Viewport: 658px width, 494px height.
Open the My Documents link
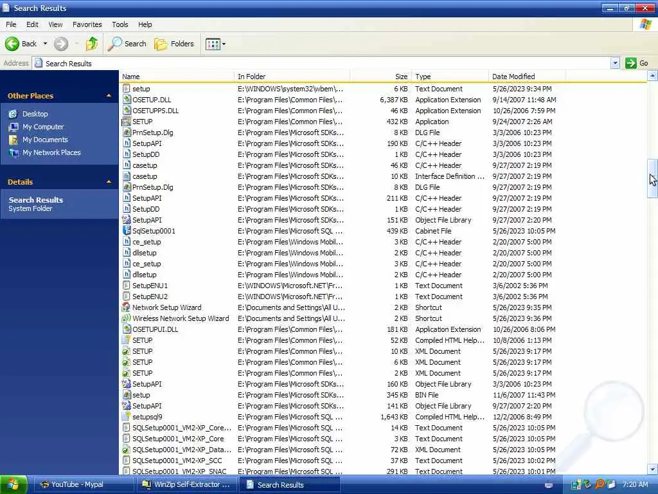(45, 140)
